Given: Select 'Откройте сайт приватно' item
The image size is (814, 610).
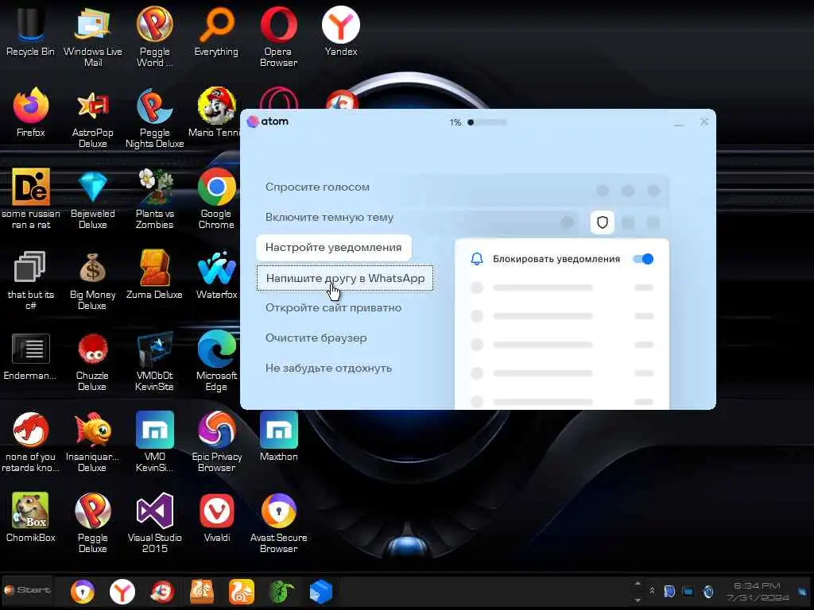Looking at the screenshot, I should (x=333, y=307).
